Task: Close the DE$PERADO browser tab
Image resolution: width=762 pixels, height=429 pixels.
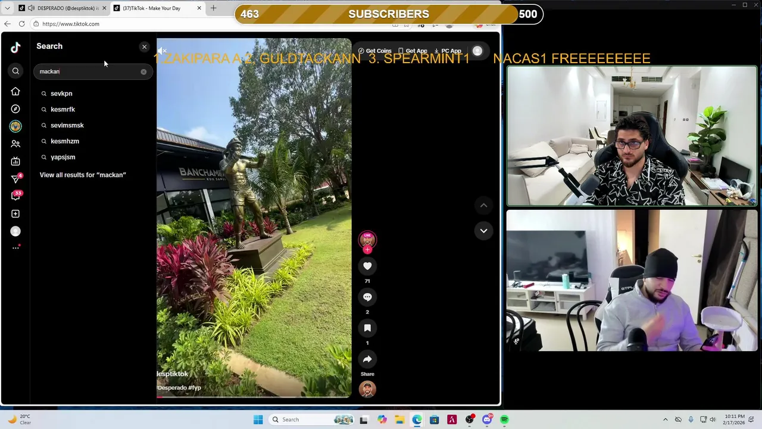Action: (x=104, y=8)
